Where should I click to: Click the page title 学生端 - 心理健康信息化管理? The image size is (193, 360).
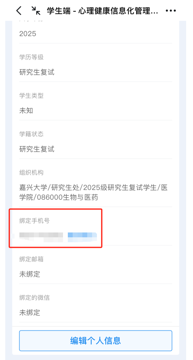(103, 11)
